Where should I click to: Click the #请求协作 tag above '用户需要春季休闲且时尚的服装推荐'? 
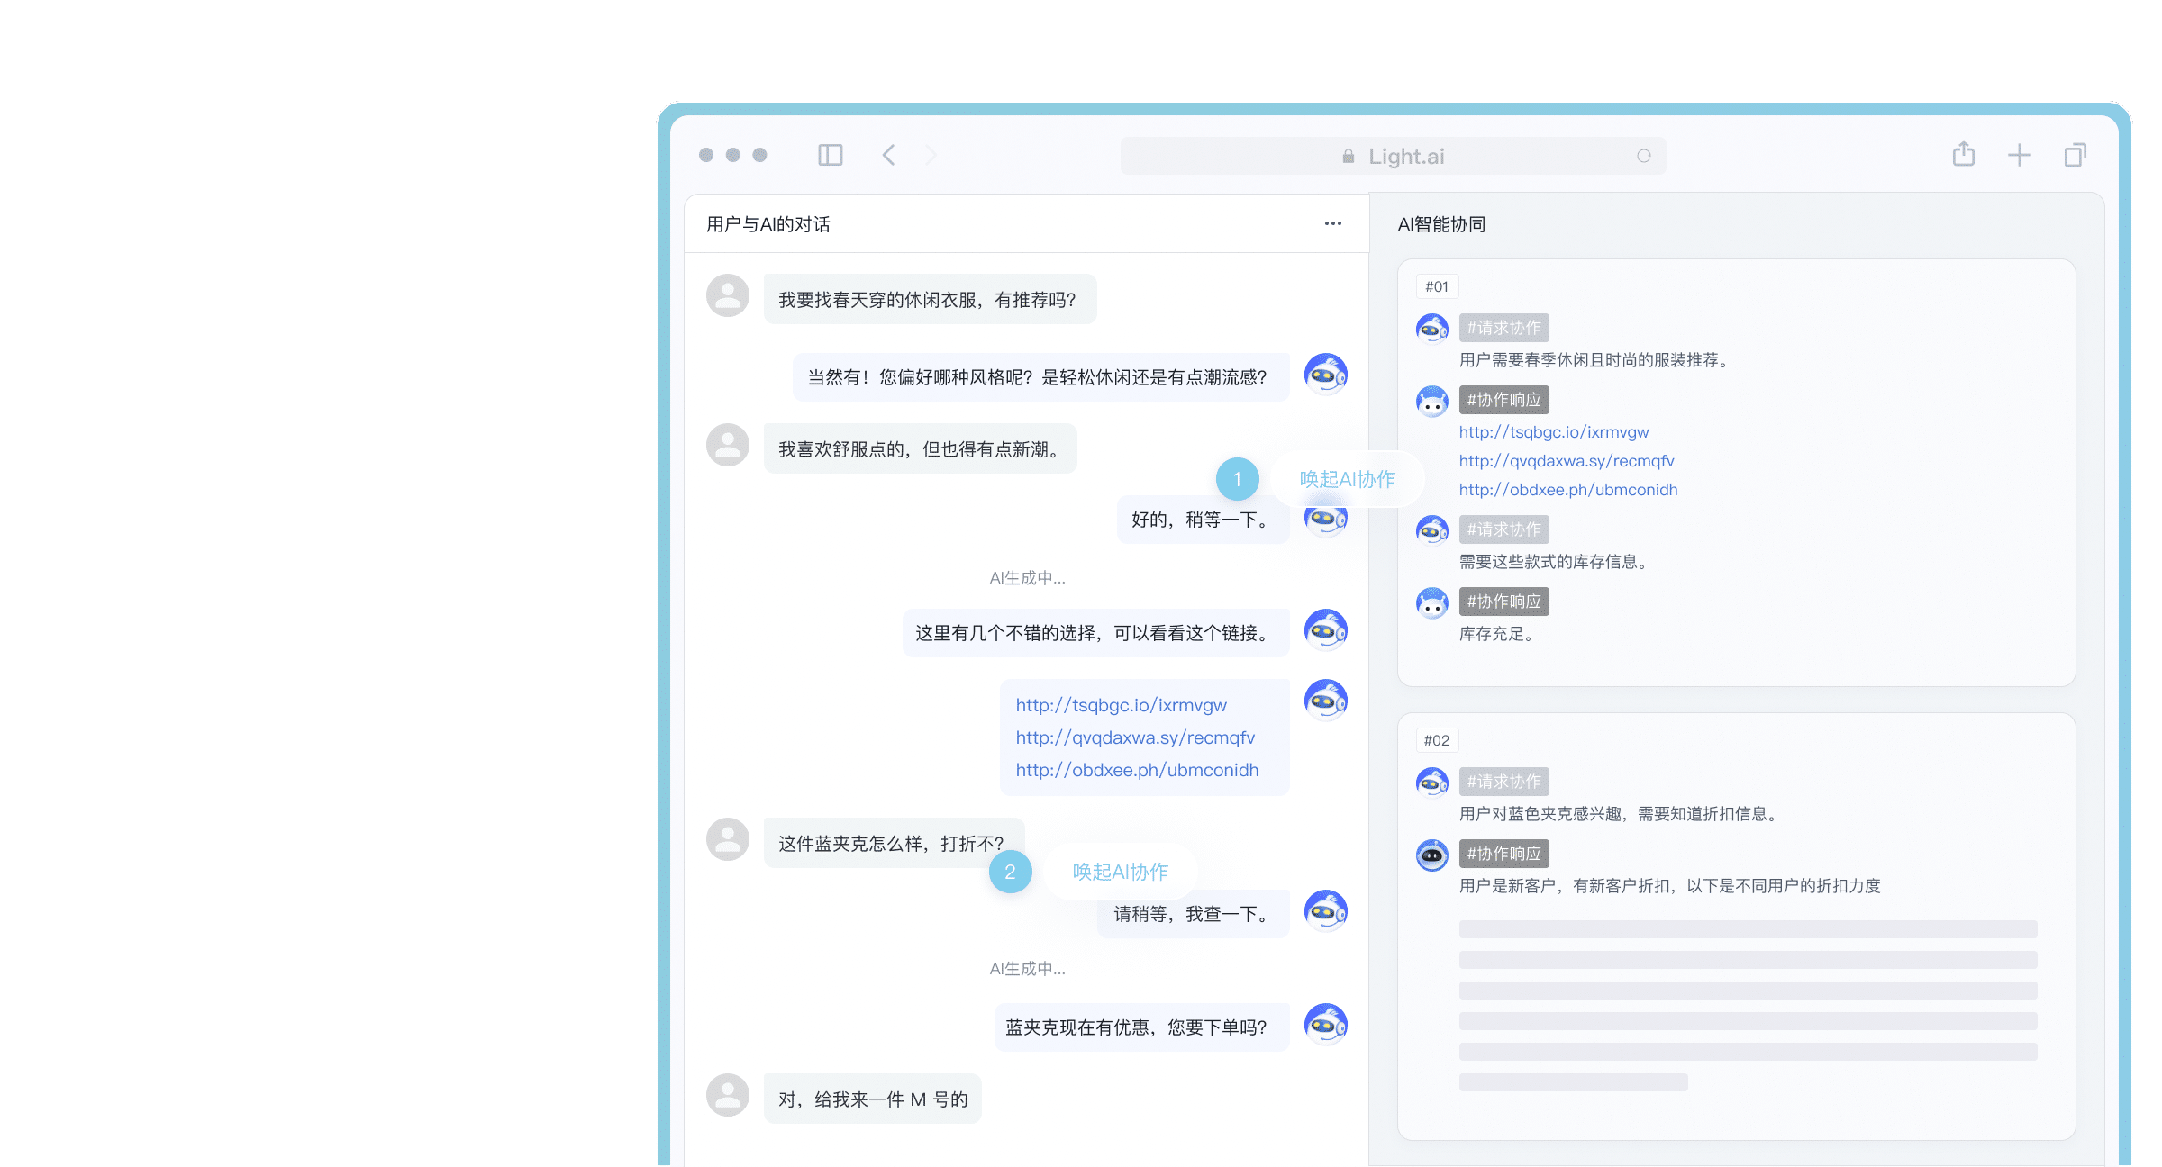tap(1504, 328)
